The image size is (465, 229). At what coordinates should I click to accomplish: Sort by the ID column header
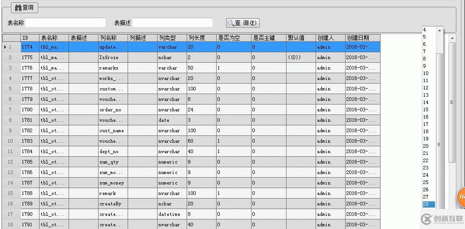coord(30,38)
